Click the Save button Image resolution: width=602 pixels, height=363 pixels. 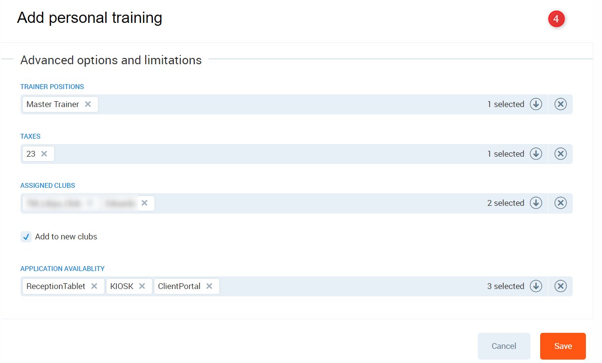point(563,346)
